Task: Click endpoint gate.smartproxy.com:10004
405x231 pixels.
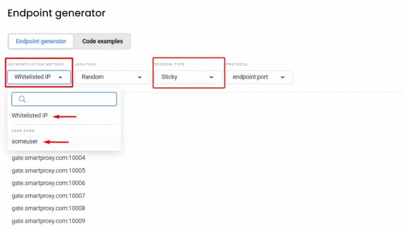Action: pyautogui.click(x=48, y=158)
